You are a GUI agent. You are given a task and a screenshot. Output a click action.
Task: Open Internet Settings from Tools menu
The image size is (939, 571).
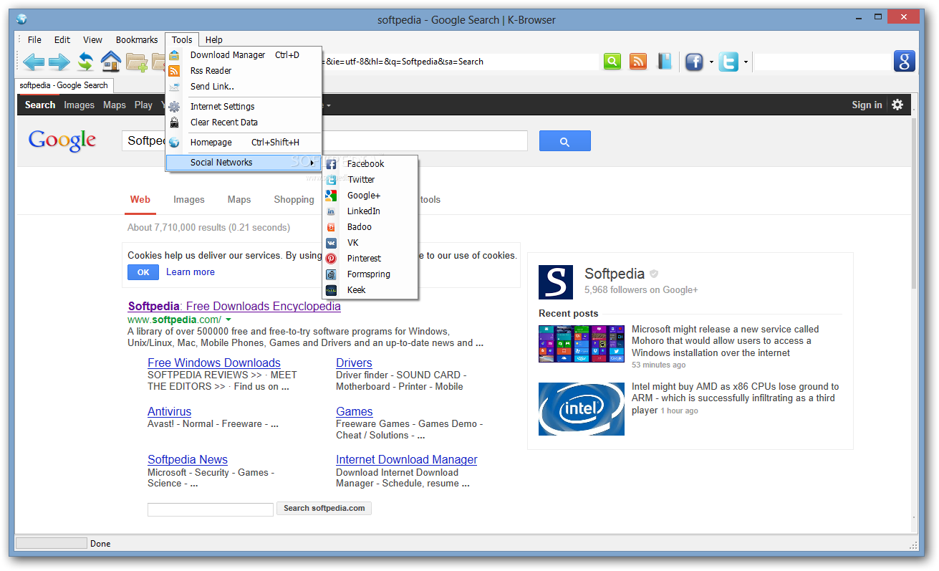pyautogui.click(x=244, y=107)
